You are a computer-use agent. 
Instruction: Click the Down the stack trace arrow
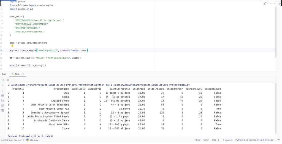click(x=2, y=91)
